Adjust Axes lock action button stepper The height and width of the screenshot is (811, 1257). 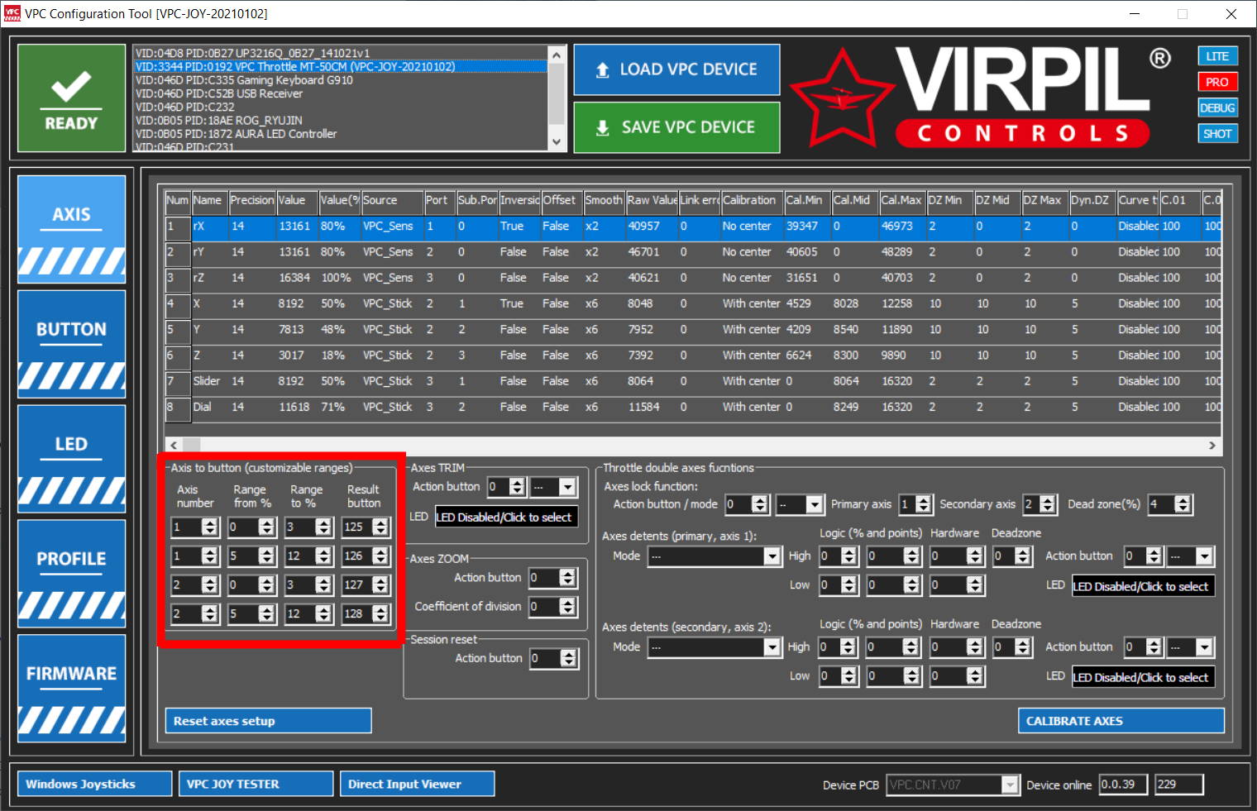click(x=760, y=504)
